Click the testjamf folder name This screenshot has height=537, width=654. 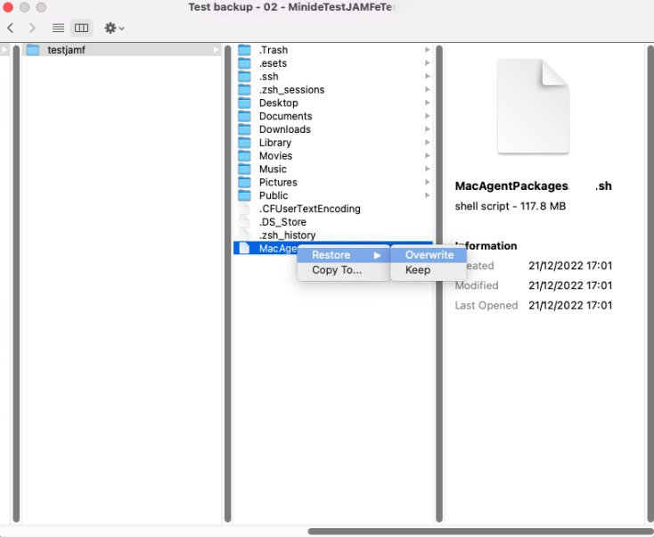pos(66,50)
